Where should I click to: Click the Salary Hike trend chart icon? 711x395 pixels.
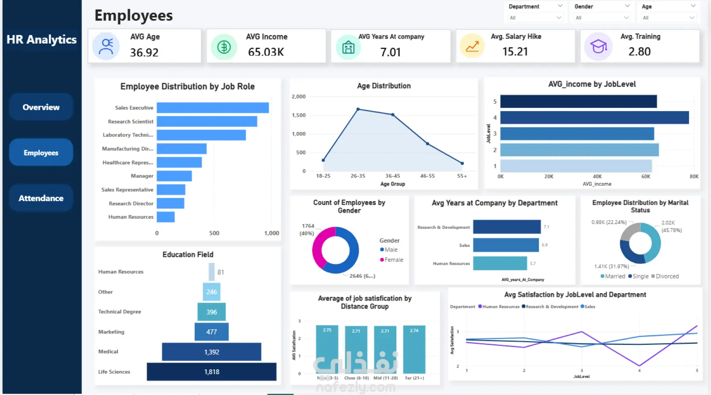tap(472, 47)
